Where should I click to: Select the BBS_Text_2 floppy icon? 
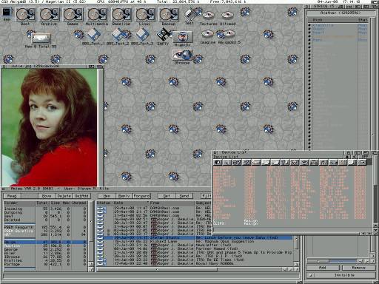click(x=118, y=35)
